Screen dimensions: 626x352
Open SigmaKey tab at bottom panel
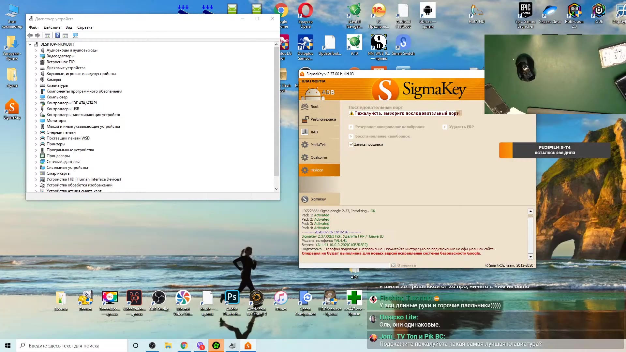pos(248,345)
